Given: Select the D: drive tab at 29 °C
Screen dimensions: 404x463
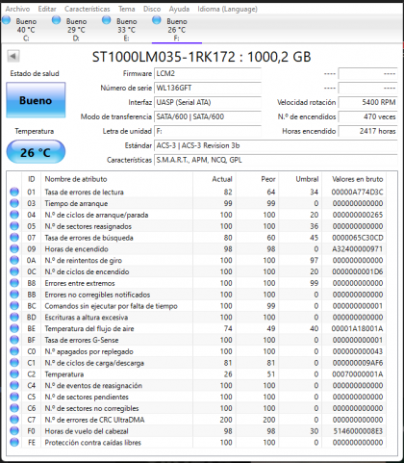Looking at the screenshot, I should (x=70, y=30).
